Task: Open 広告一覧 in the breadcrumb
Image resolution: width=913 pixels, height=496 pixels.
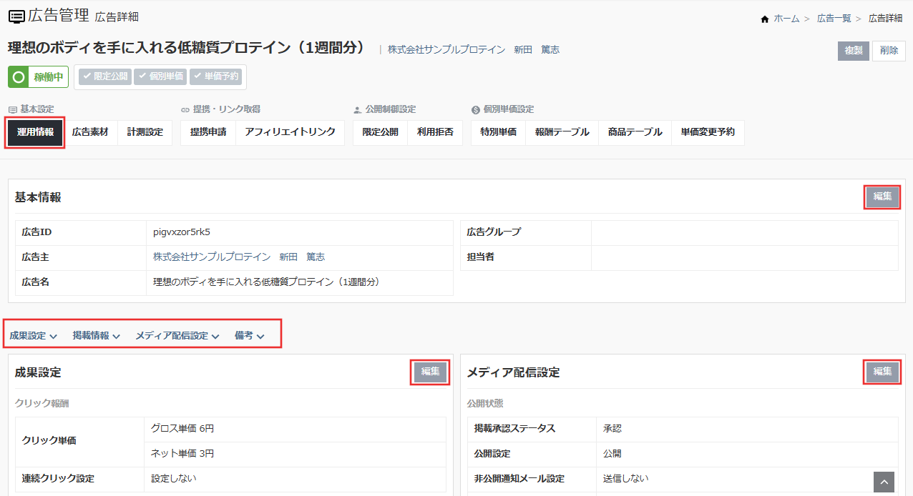Action: click(x=834, y=19)
